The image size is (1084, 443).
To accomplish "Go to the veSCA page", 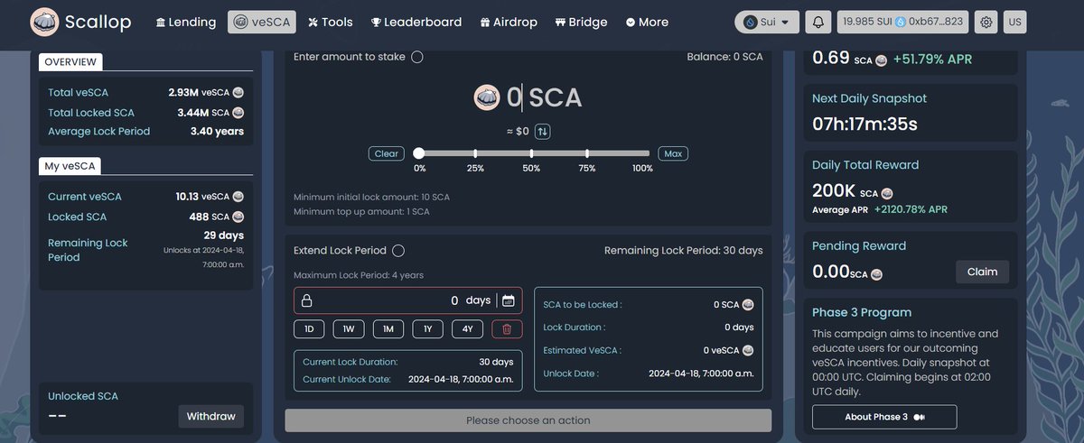I will 262,22.
